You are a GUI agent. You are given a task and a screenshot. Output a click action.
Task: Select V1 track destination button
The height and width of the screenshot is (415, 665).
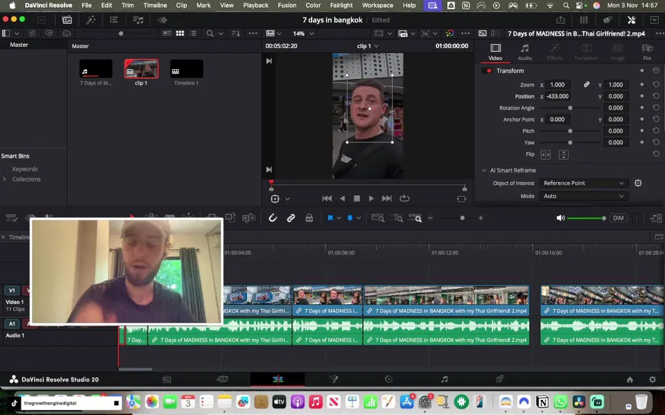point(12,290)
